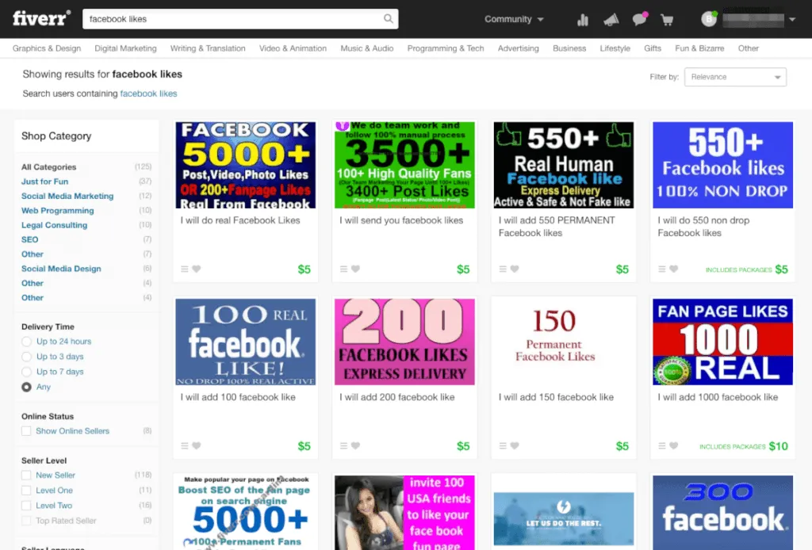Click the facebook likes users search link

click(148, 94)
